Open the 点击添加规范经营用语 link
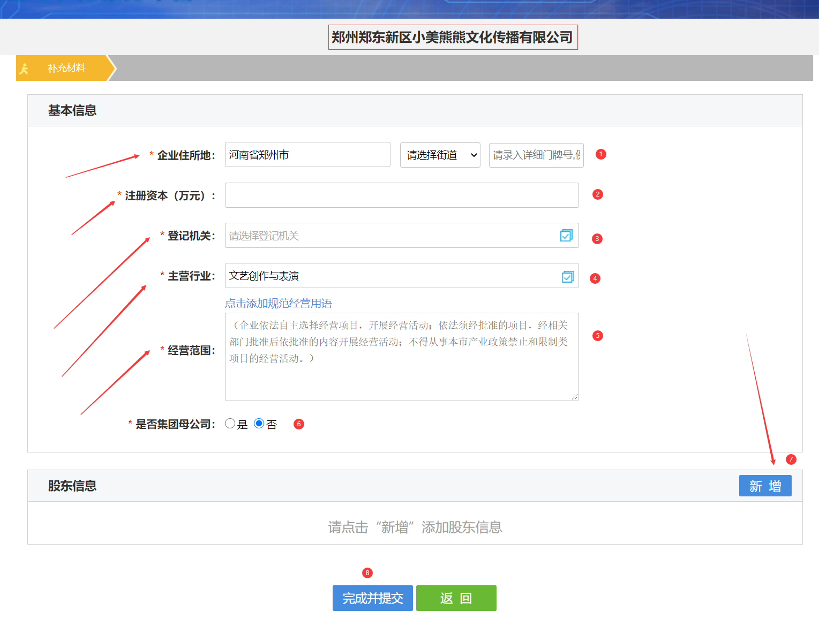 click(x=278, y=303)
